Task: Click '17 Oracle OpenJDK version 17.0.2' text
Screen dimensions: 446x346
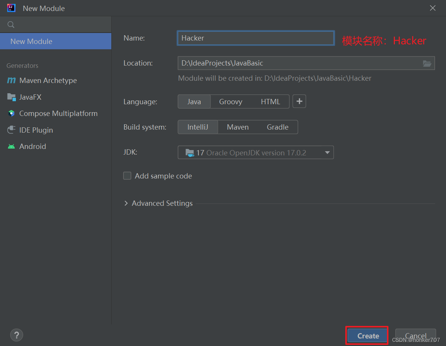Action: (x=251, y=153)
